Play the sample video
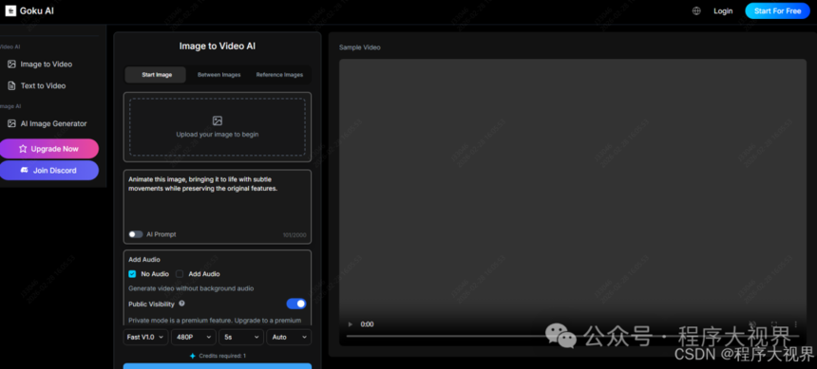Viewport: 817px width, 369px height. (351, 324)
